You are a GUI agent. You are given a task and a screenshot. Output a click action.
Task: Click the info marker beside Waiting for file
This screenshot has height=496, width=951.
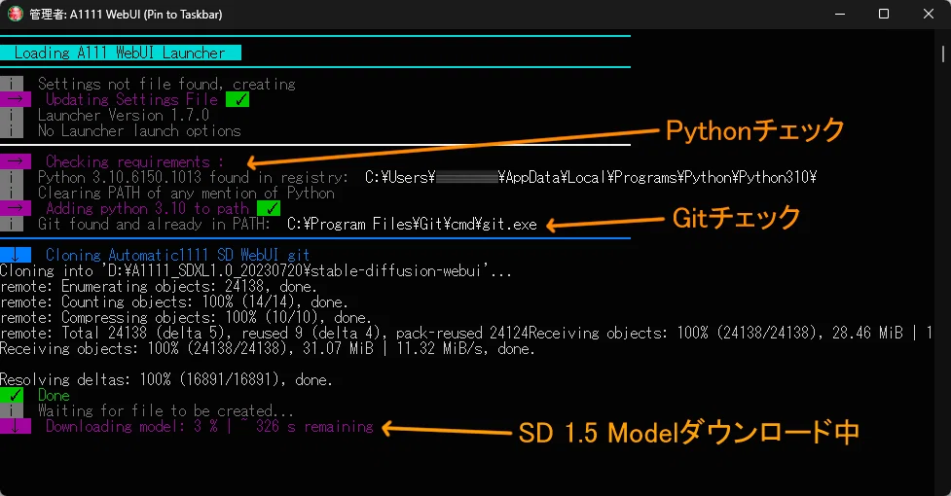click(12, 411)
